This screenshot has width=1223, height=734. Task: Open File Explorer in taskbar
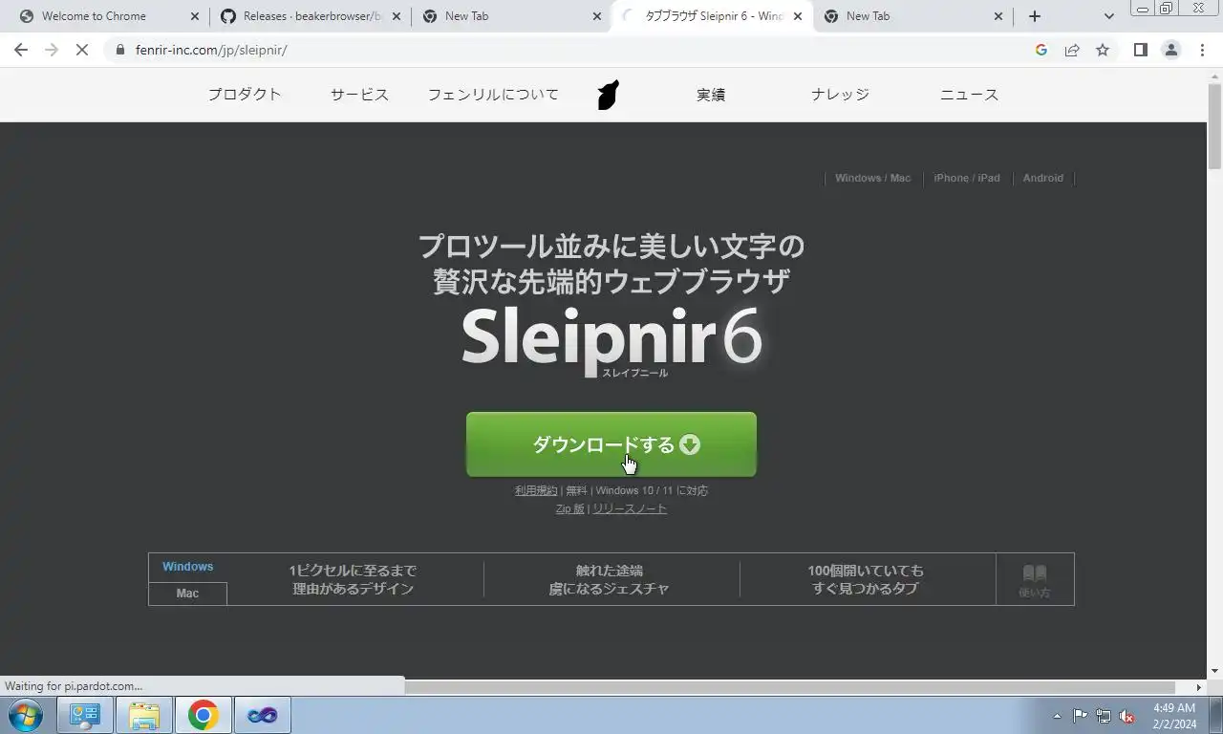(x=144, y=715)
